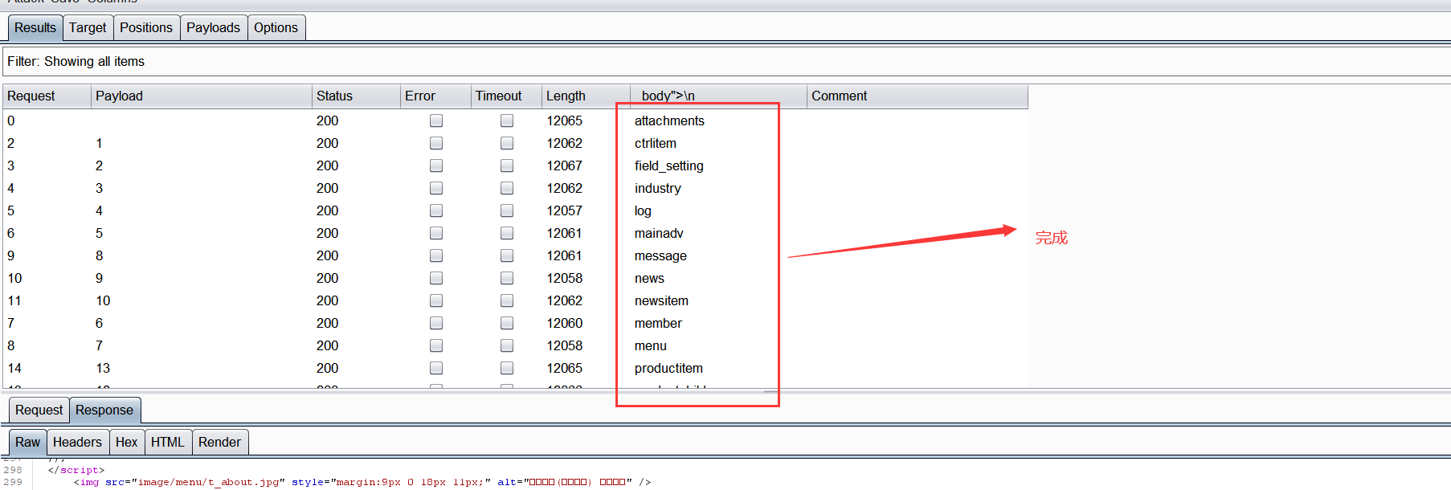The width and height of the screenshot is (1451, 490).
Task: Toggle Timeout checkbox in the member row
Action: (x=507, y=323)
